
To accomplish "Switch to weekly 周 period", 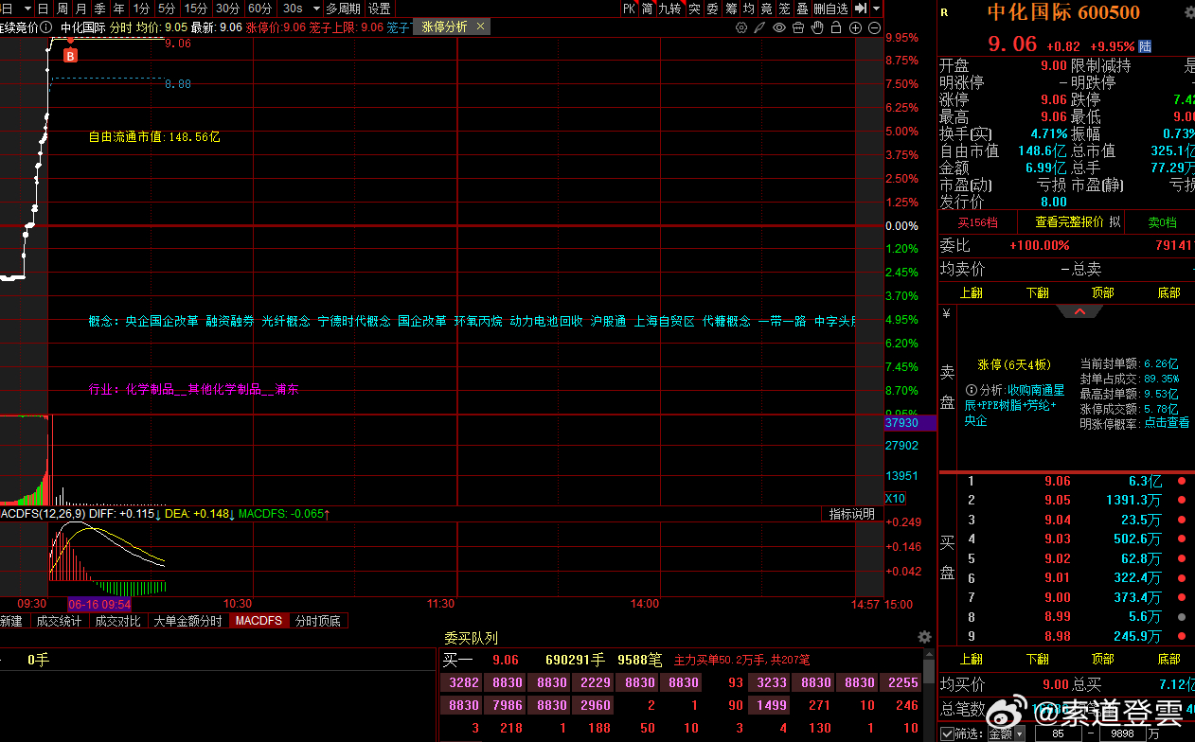I will point(62,9).
